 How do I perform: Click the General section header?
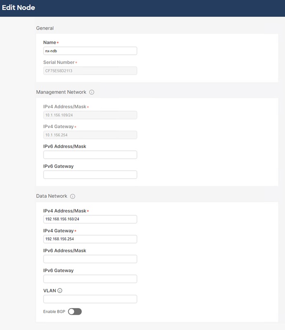pyautogui.click(x=45, y=28)
